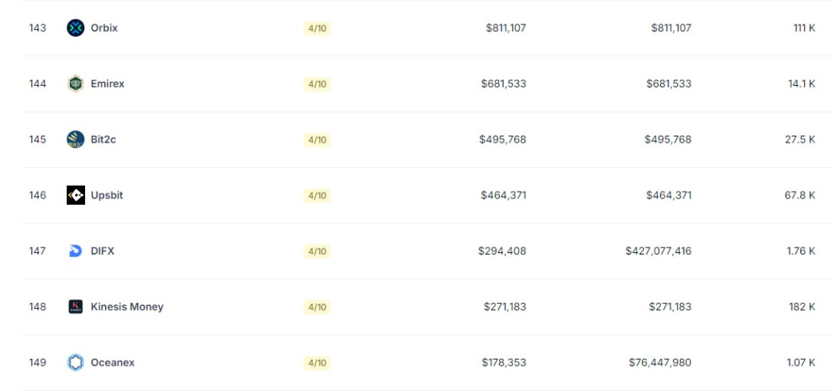This screenshot has width=834, height=391.
Task: Click the Upsbit exchange logo icon
Action: [76, 195]
